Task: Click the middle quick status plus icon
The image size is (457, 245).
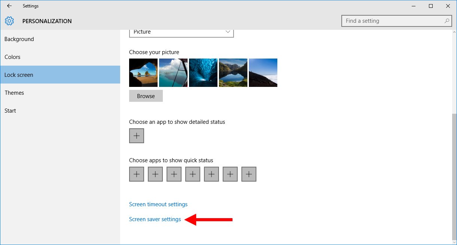Action: click(x=192, y=174)
